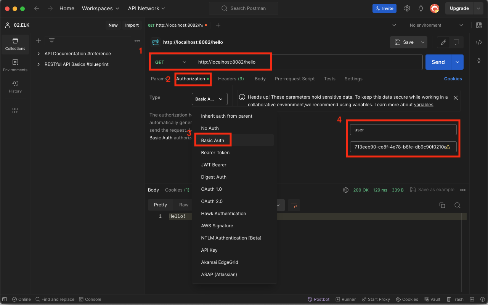The image size is (488, 305).
Task: Open the History sidebar panel
Action: click(15, 87)
